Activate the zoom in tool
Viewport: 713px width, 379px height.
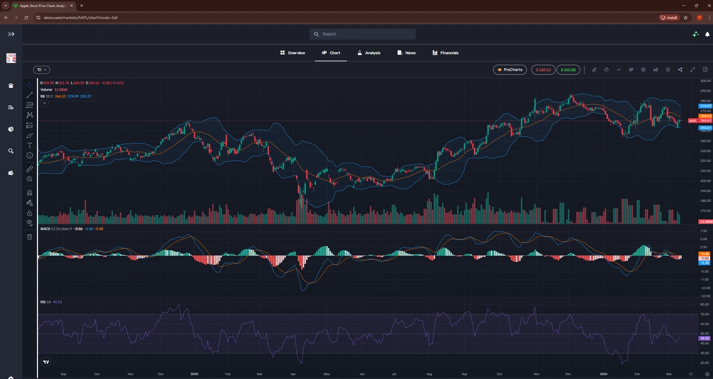30,179
